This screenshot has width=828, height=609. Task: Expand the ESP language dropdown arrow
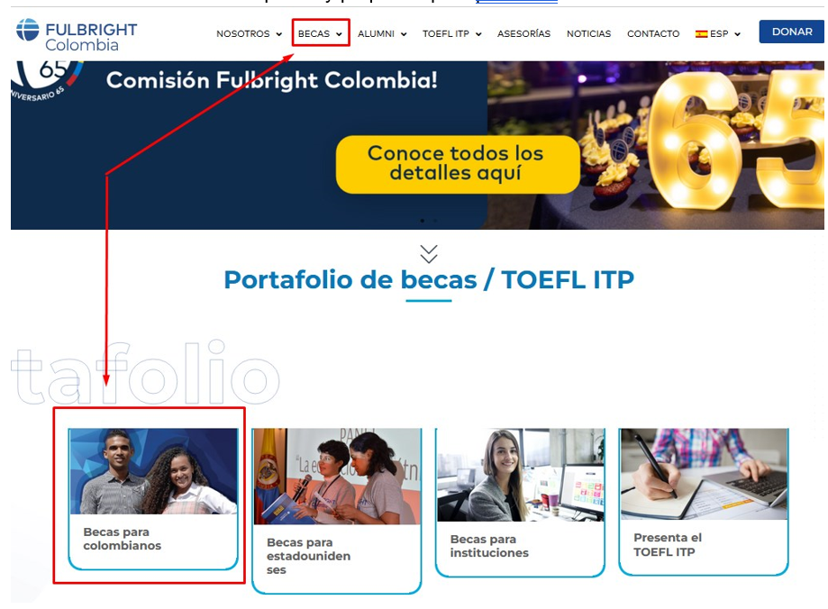tap(737, 34)
